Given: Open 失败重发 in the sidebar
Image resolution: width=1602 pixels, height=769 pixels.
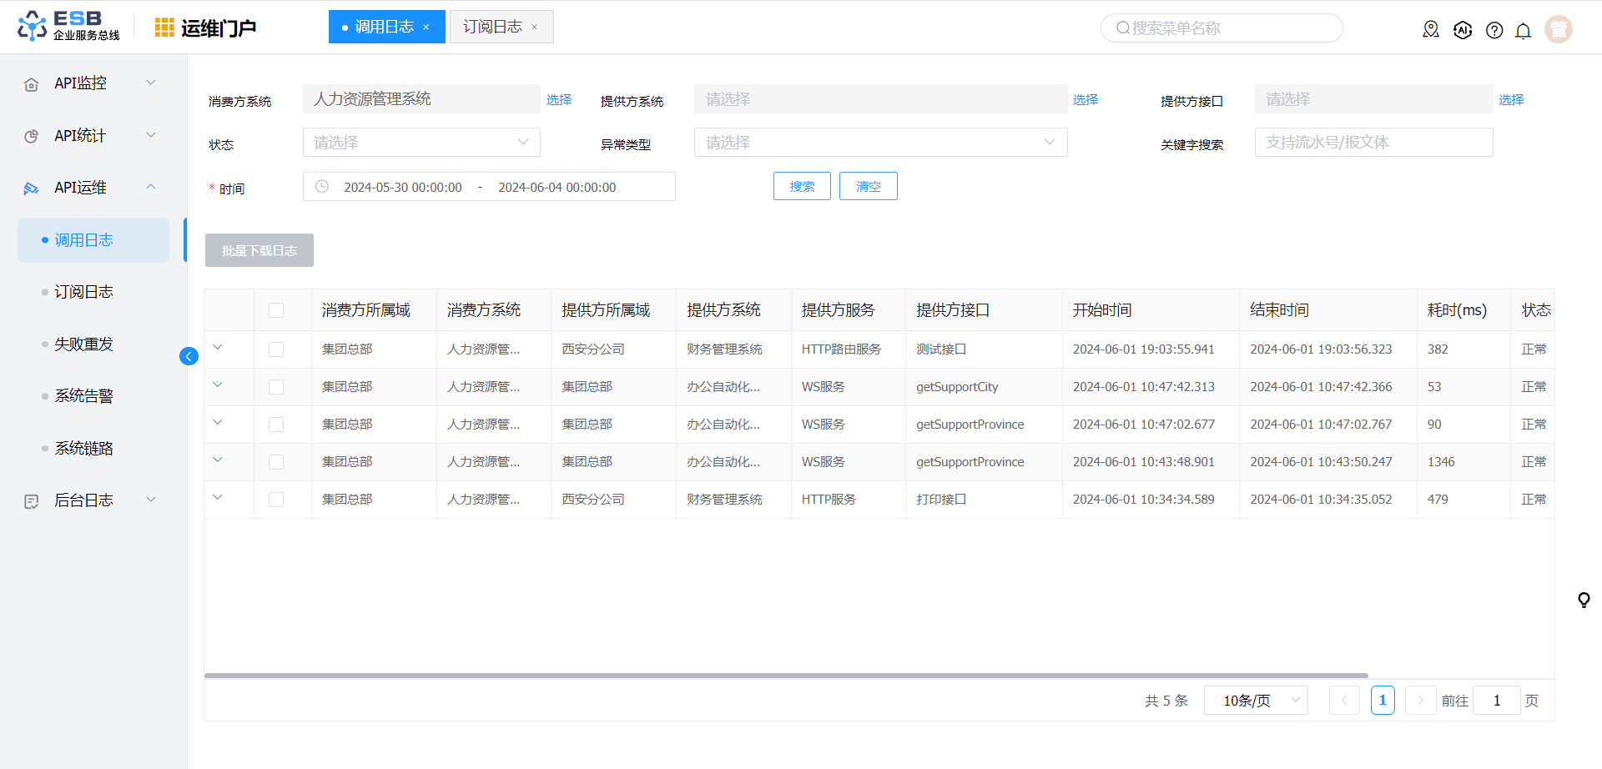Looking at the screenshot, I should [x=83, y=344].
